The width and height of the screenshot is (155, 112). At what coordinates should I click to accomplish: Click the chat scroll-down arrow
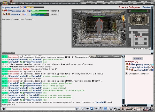tap(123, 105)
